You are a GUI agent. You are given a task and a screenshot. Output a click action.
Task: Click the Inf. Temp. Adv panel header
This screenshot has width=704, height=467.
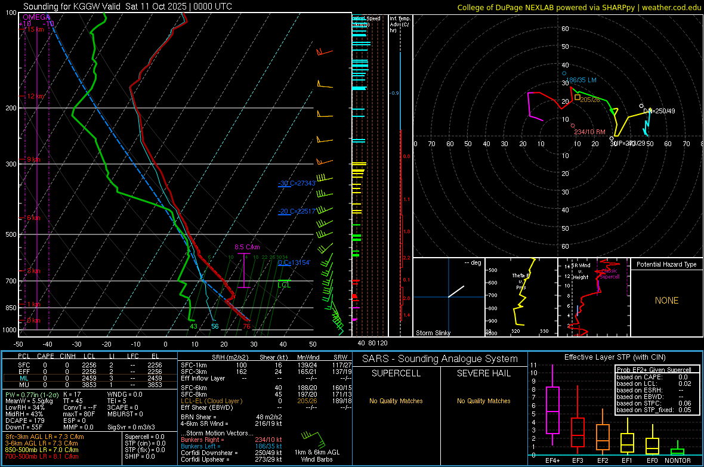click(399, 24)
